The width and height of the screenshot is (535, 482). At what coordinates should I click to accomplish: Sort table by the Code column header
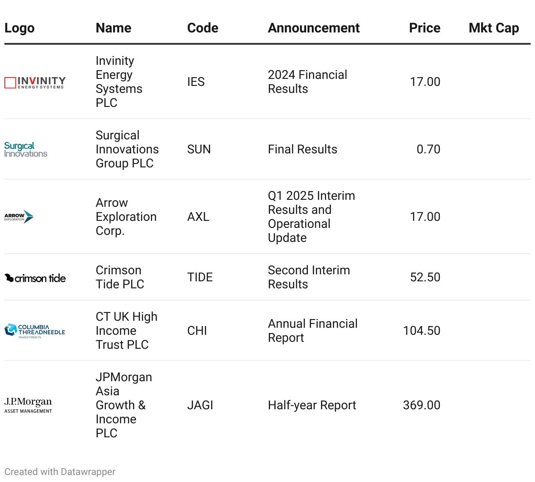(x=203, y=28)
